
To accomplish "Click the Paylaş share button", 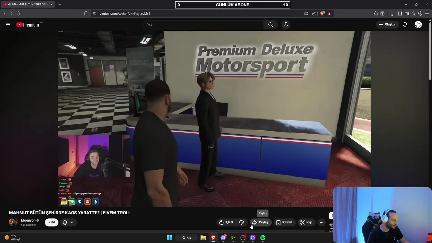I will pyautogui.click(x=260, y=222).
